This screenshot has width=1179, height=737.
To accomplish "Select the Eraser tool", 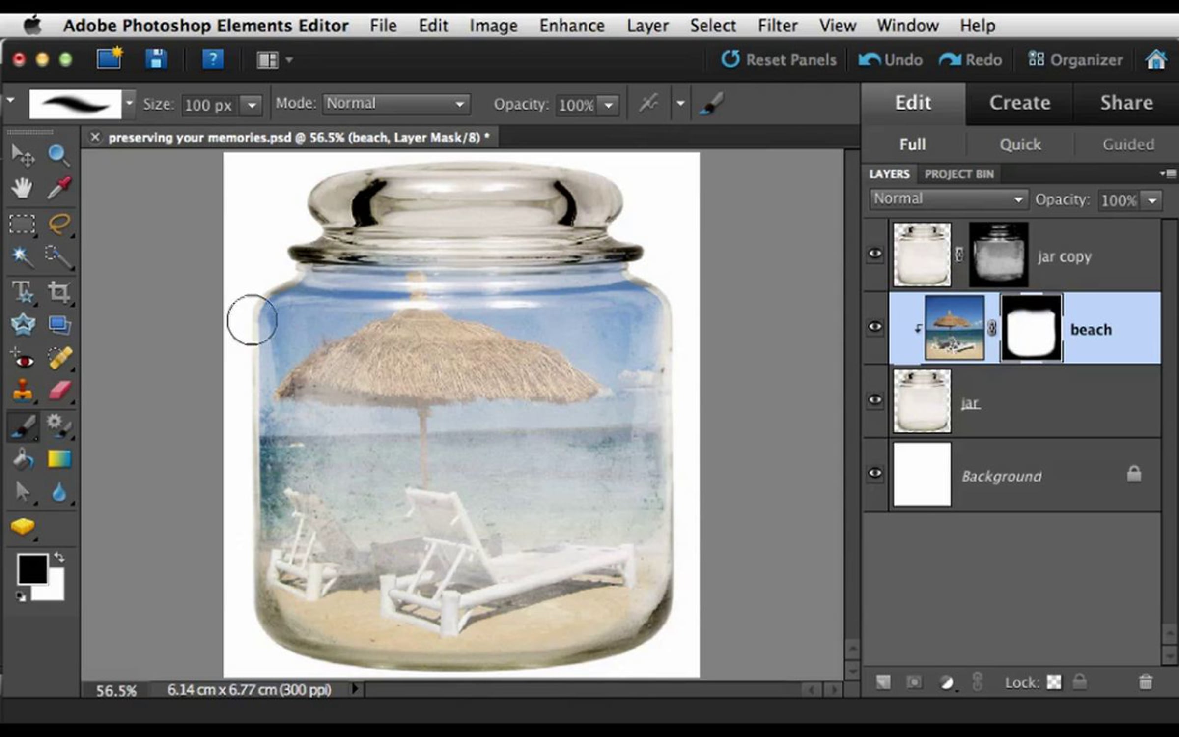I will [60, 392].
